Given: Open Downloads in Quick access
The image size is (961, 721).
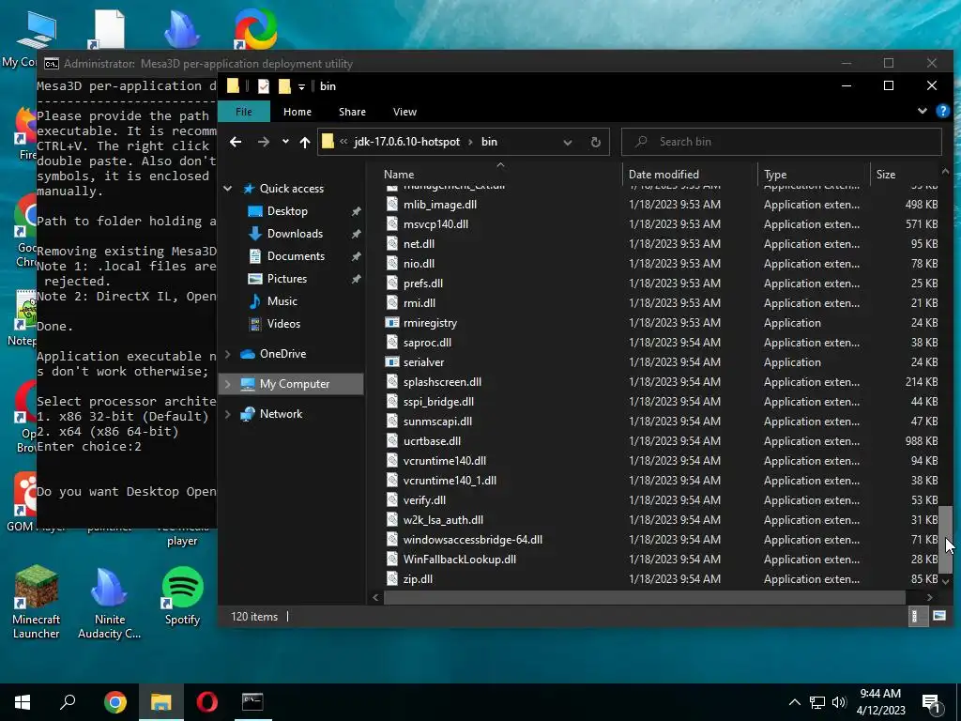Looking at the screenshot, I should [x=294, y=234].
